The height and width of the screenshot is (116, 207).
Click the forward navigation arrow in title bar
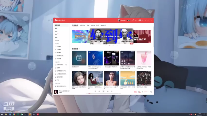tap(75, 20)
